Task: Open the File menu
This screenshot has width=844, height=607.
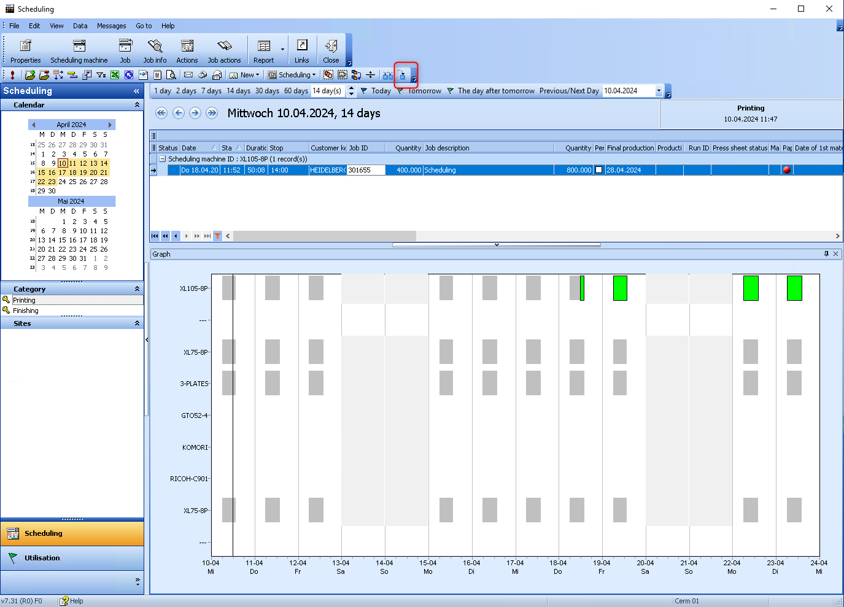Action: pyautogui.click(x=14, y=26)
